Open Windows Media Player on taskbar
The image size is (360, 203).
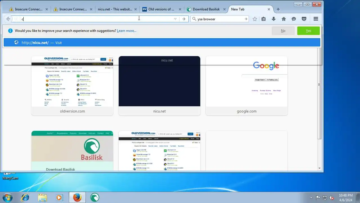pos(60,197)
